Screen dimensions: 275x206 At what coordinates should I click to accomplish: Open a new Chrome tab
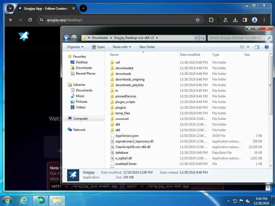point(83,8)
